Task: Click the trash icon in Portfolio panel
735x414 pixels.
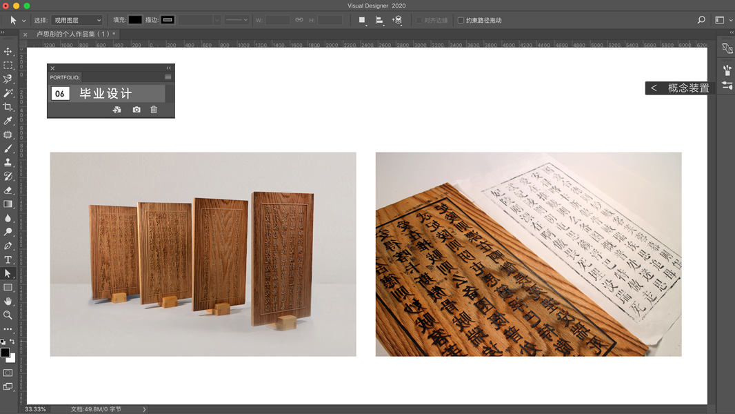Action: point(154,110)
